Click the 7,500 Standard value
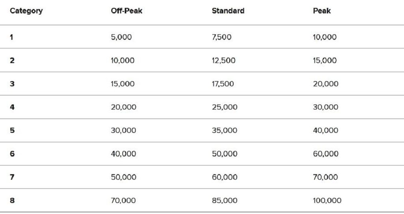 coord(221,37)
